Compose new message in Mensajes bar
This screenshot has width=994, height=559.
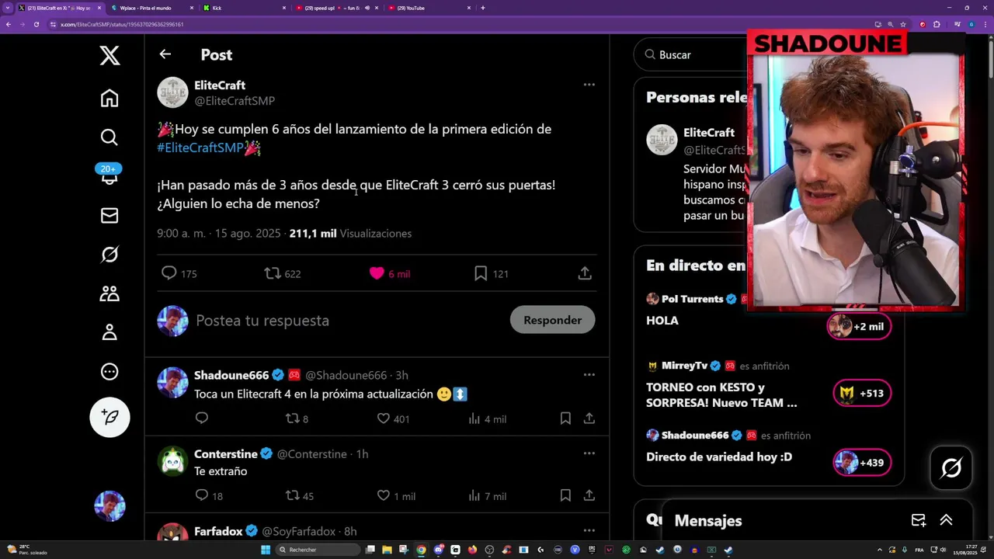[918, 520]
